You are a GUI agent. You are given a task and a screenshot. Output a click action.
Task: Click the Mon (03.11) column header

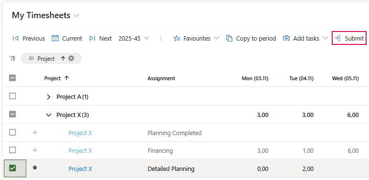tap(255, 78)
